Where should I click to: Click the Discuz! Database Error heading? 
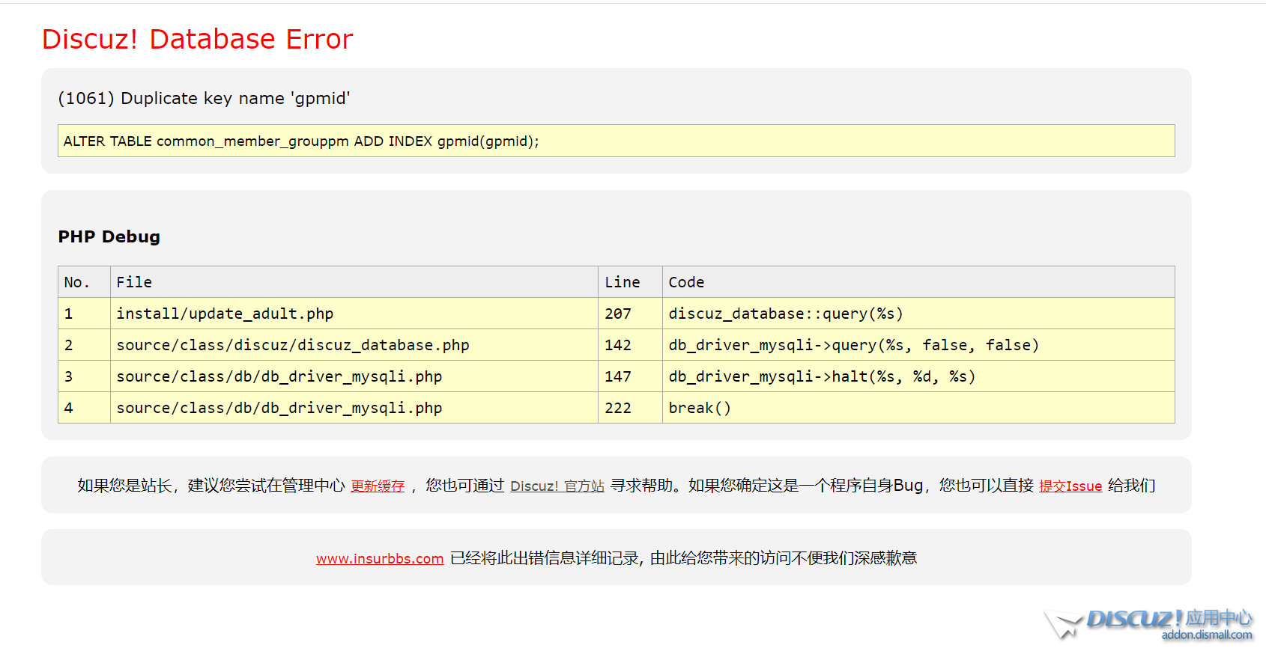click(x=197, y=39)
